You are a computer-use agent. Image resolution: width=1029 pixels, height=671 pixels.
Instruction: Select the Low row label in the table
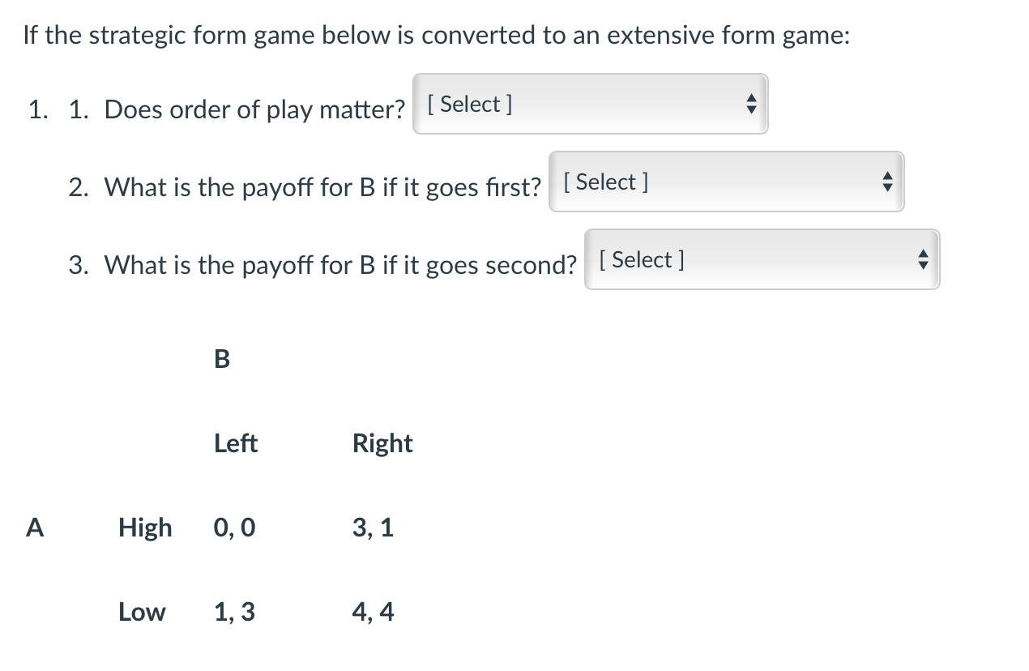click(142, 613)
